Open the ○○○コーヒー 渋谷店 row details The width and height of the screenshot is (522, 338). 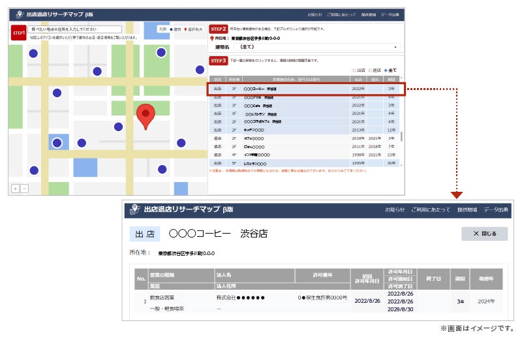click(x=305, y=89)
